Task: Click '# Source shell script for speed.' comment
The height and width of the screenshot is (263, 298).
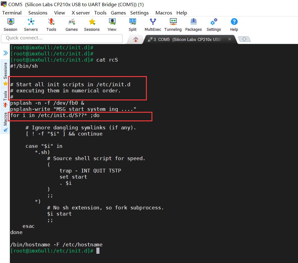Action: (96, 158)
